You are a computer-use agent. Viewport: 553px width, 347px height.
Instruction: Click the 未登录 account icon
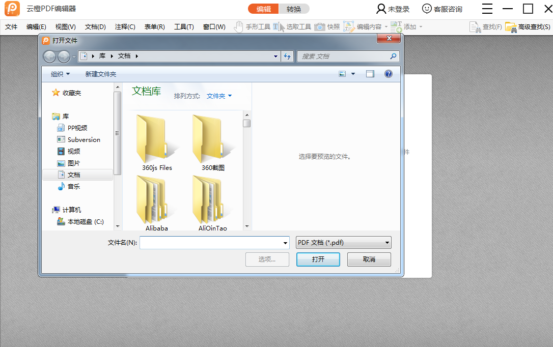(393, 9)
